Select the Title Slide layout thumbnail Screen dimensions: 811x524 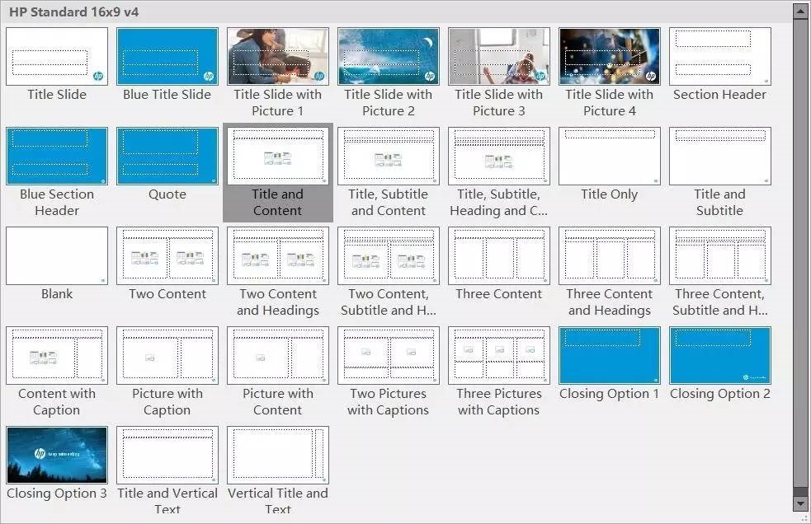57,57
